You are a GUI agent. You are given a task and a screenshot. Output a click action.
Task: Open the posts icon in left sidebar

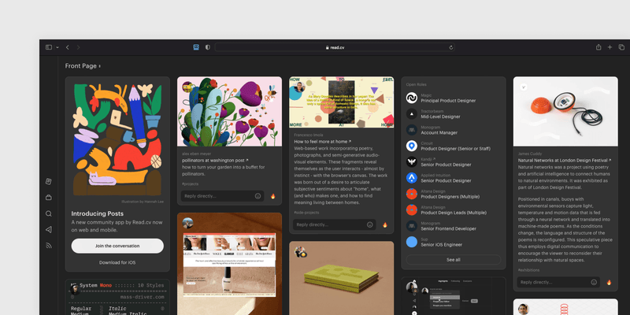pos(49,182)
